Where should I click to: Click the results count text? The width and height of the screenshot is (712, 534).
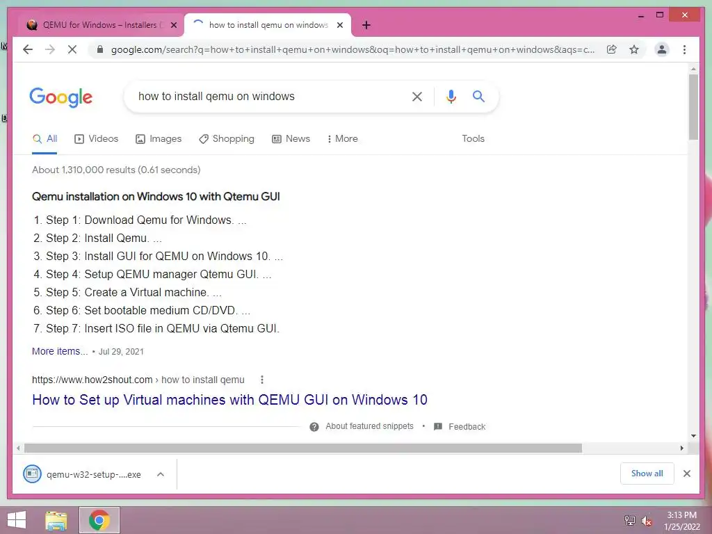click(x=116, y=170)
